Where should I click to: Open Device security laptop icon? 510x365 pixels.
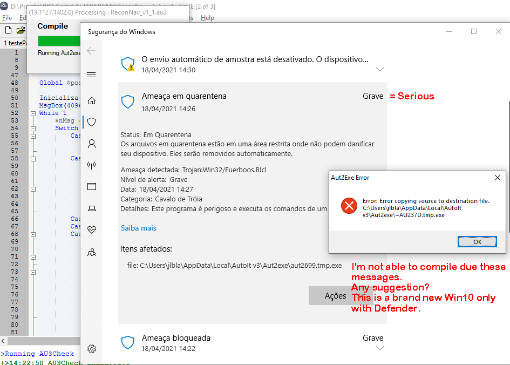(92, 208)
